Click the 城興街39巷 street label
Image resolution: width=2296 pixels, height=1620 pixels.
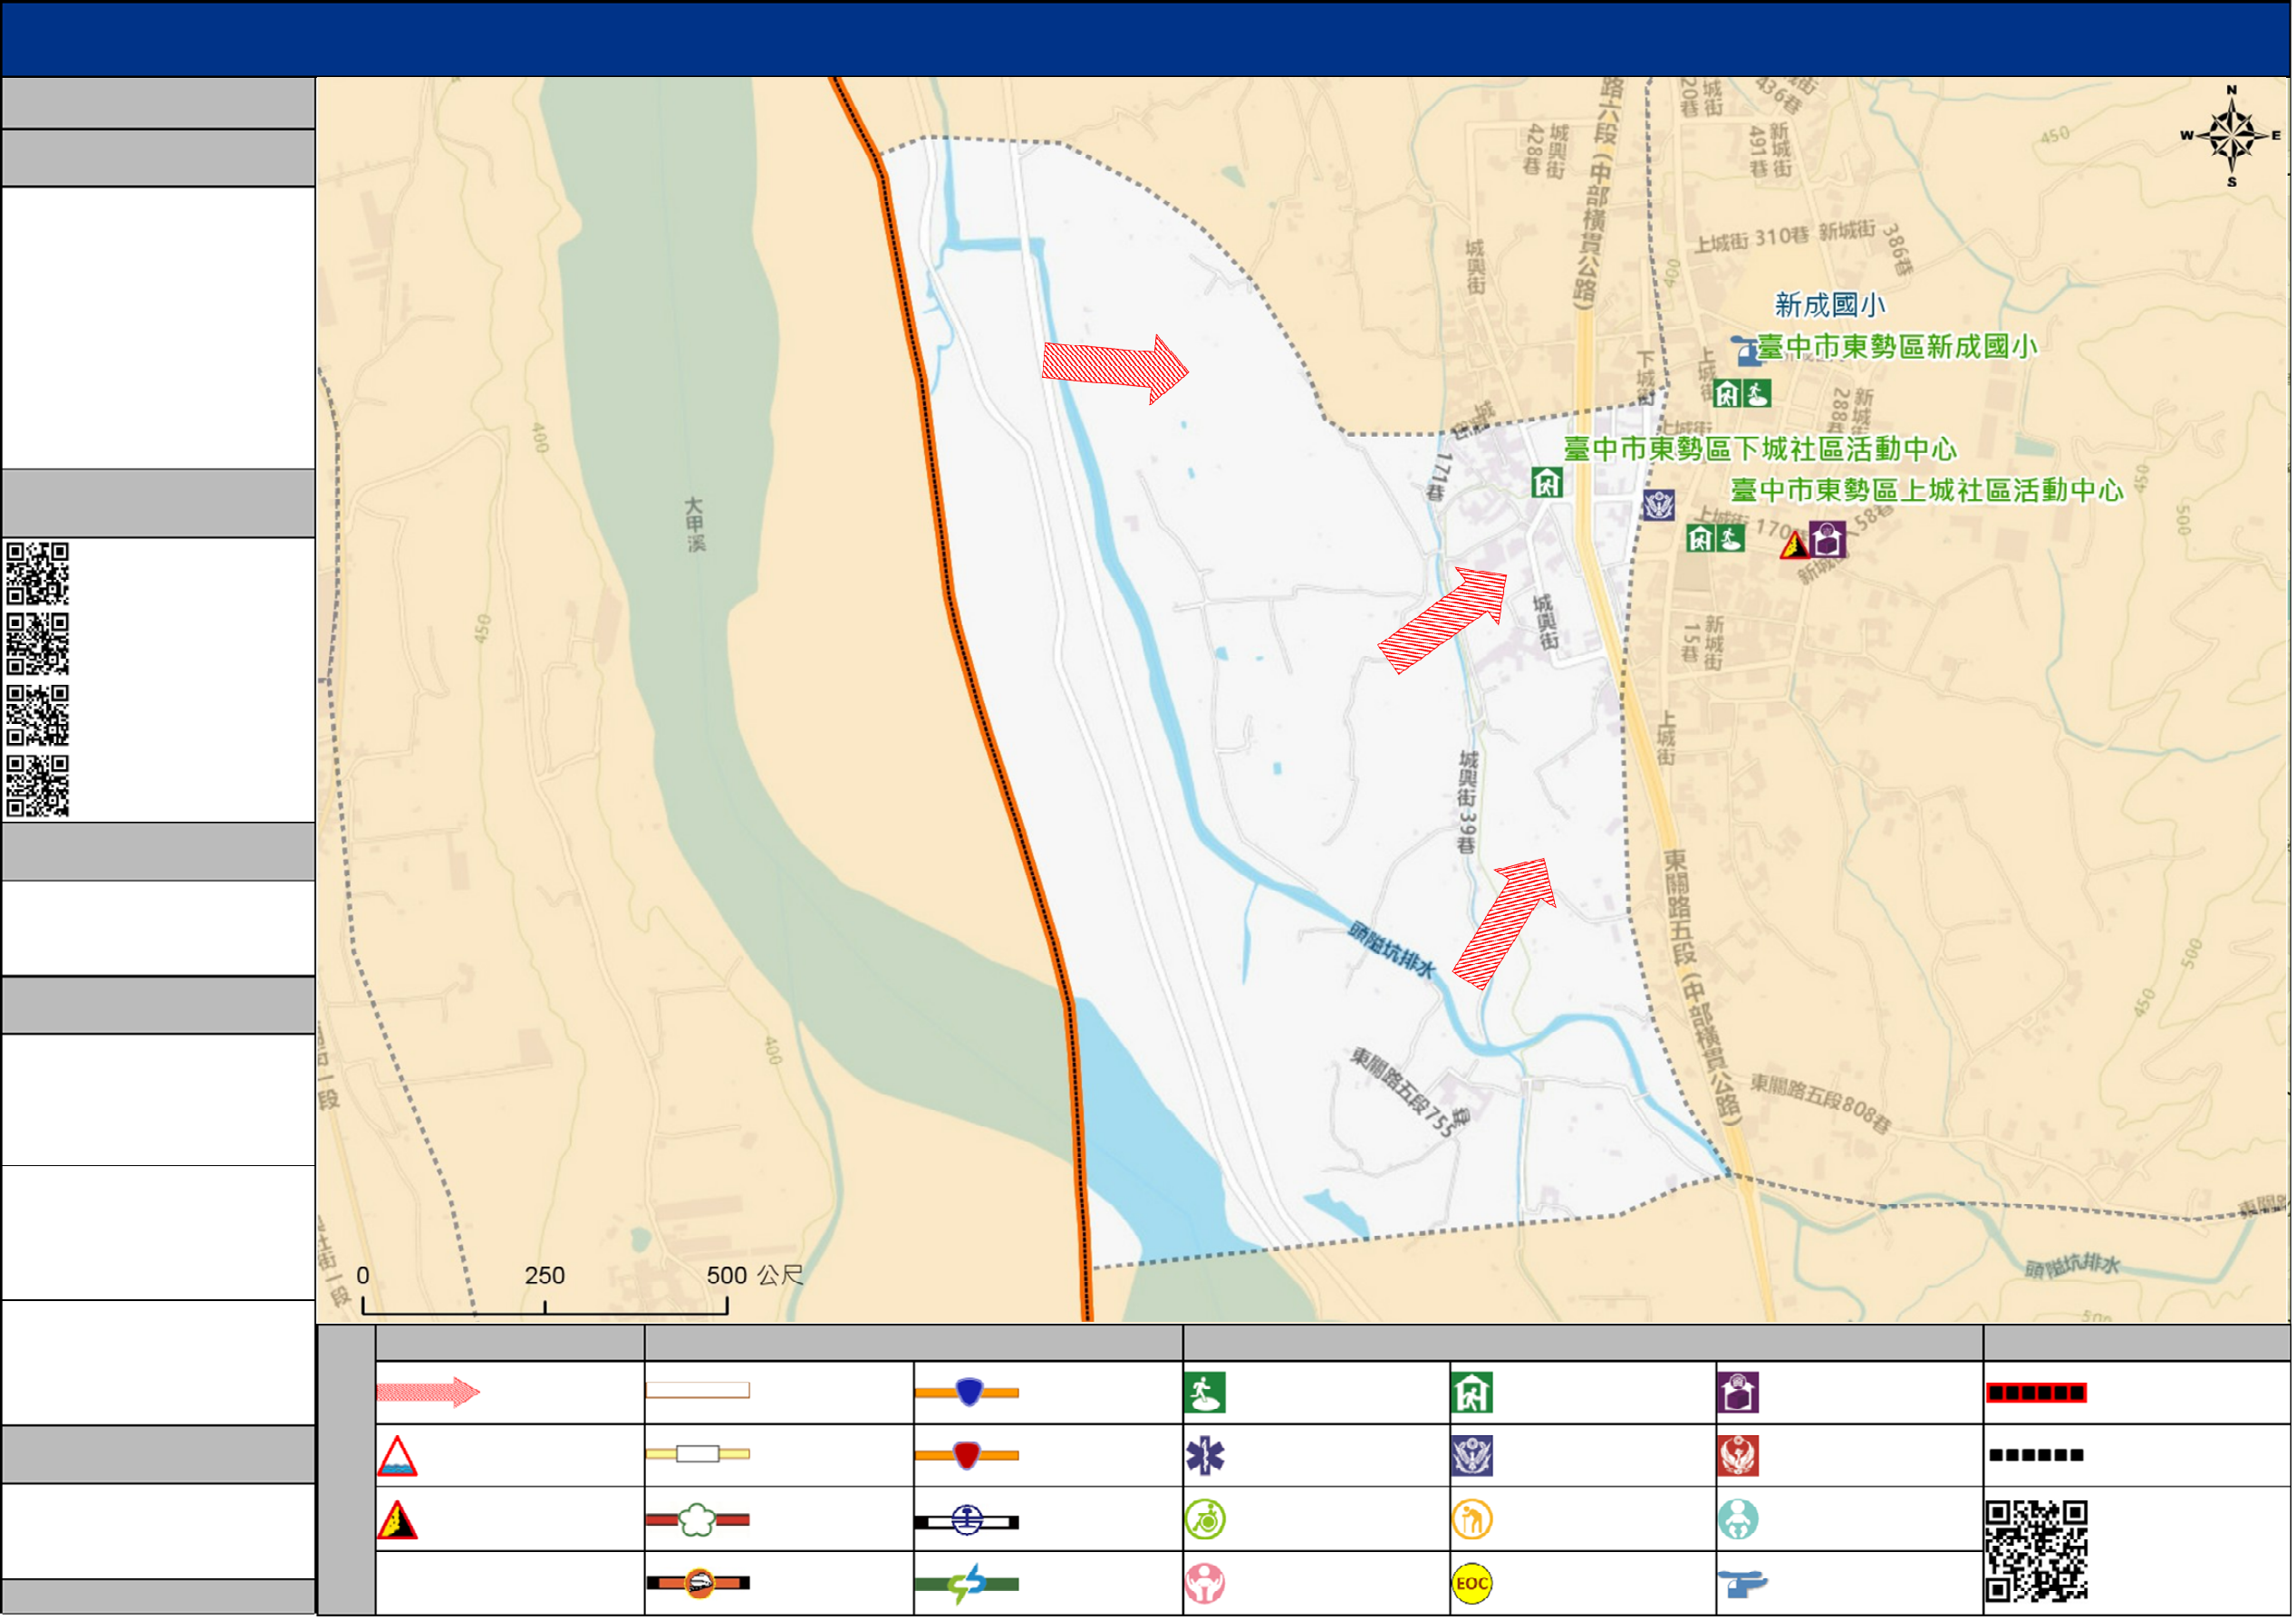click(x=1468, y=802)
